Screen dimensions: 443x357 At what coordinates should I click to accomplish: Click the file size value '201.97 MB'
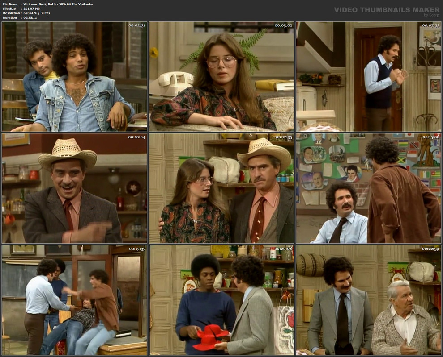coord(32,9)
